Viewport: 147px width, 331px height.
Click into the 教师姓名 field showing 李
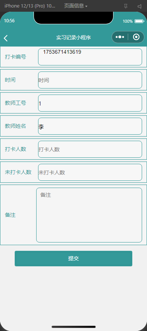[x=90, y=126]
